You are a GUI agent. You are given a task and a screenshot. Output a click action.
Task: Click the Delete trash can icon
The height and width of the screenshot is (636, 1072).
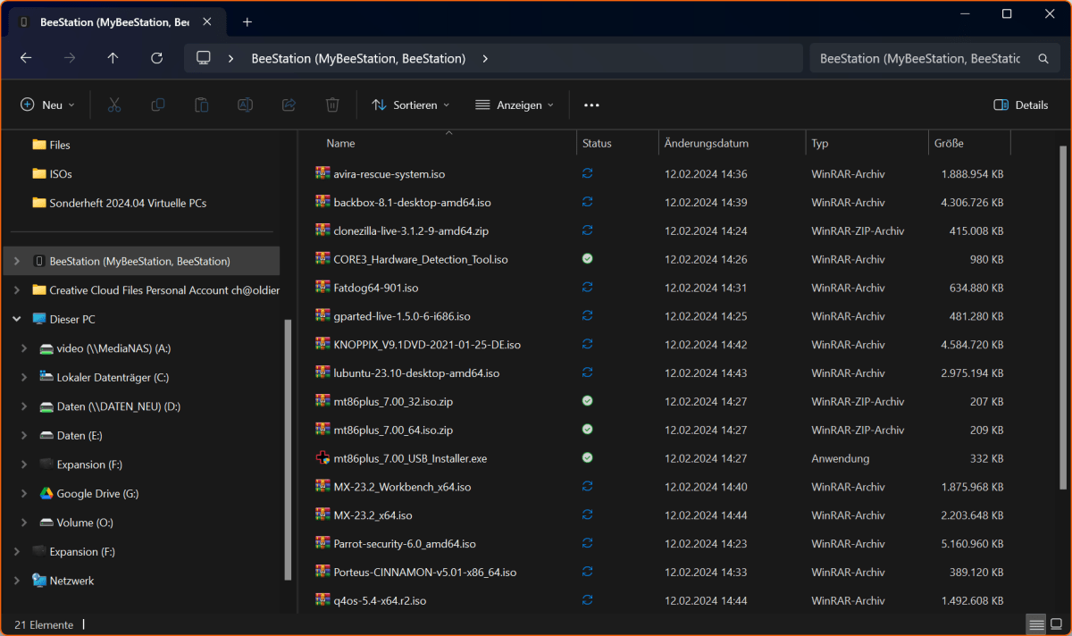[332, 105]
